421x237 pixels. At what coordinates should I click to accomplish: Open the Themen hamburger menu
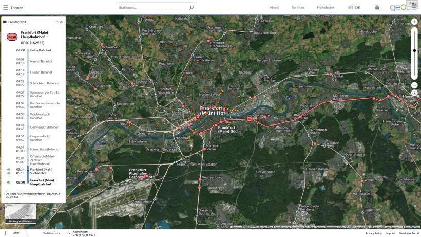coord(6,8)
